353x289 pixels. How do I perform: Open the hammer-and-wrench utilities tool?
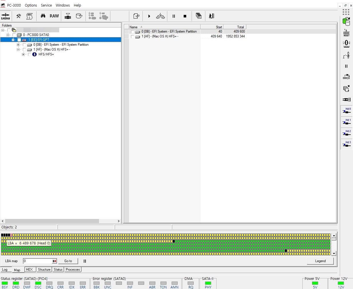[x=19, y=16]
